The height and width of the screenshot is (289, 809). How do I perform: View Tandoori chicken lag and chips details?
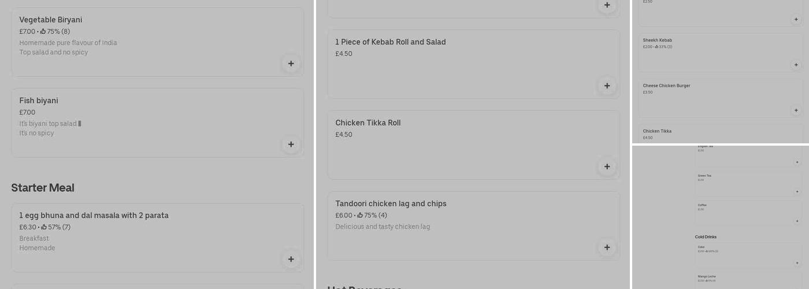pos(391,204)
